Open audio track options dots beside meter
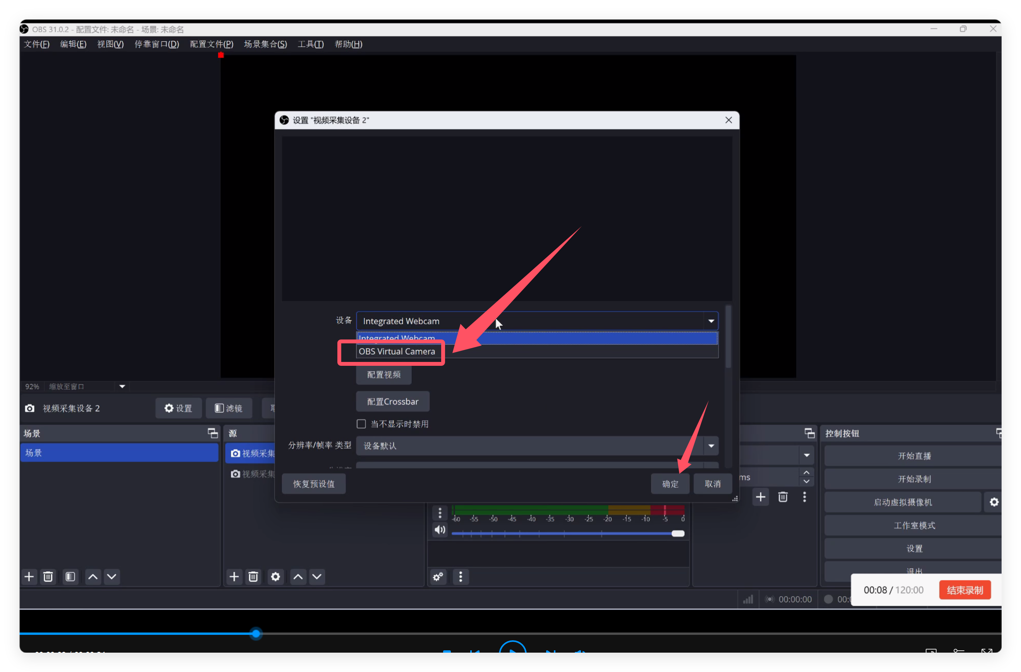 tap(440, 513)
